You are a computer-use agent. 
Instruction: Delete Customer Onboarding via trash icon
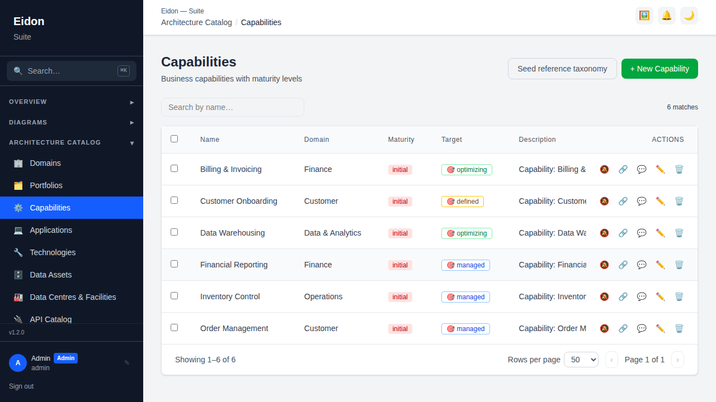pyautogui.click(x=679, y=201)
